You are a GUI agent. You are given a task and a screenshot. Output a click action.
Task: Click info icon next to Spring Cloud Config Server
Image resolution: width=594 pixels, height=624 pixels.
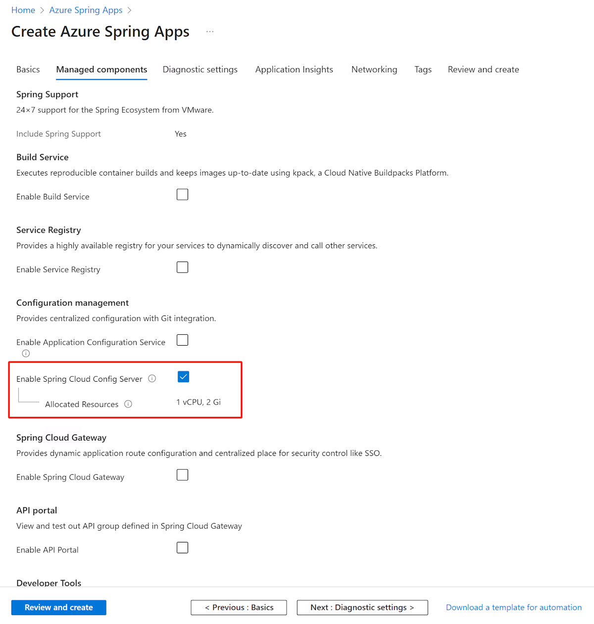(152, 379)
